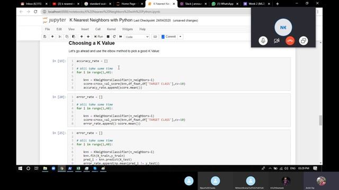Switch to the YouTube k nearest tab
Image resolution: width=339 pixels, height=190 pixels.
[x=66, y=4]
